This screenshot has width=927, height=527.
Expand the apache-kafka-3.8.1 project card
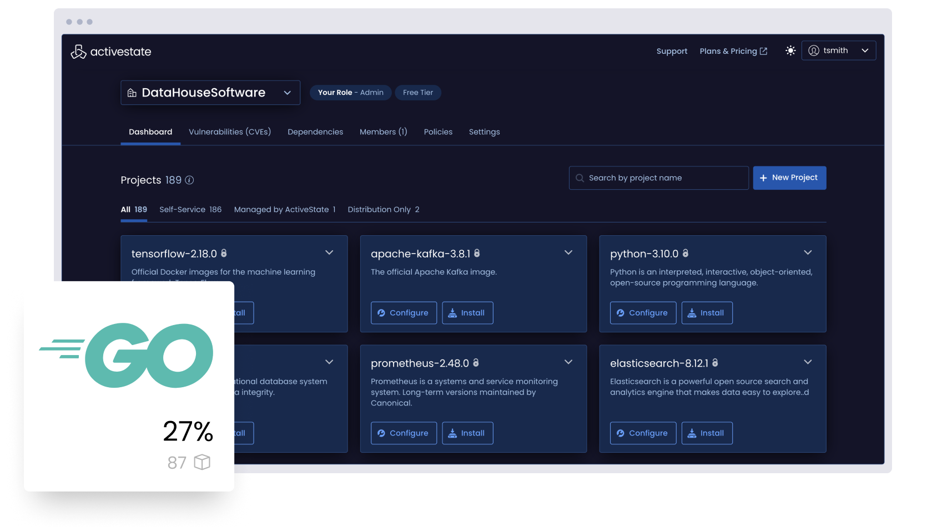click(568, 253)
